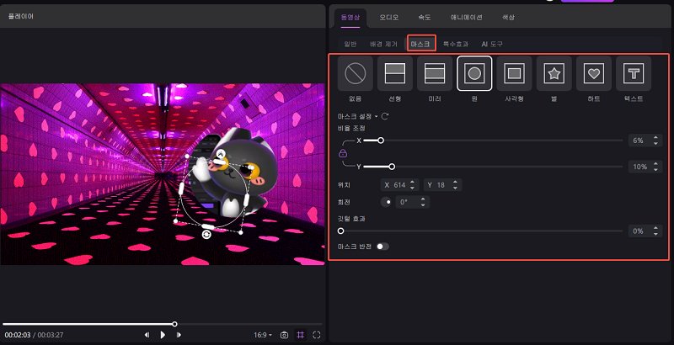Screen dimensions: 674x345
Task: Click the cat character in the preview
Action: pos(237,174)
